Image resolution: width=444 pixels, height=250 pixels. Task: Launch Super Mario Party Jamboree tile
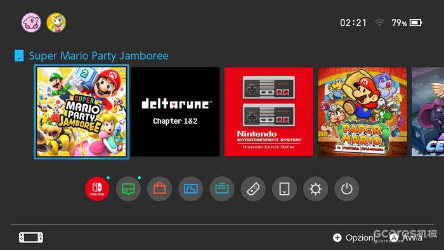point(82,112)
